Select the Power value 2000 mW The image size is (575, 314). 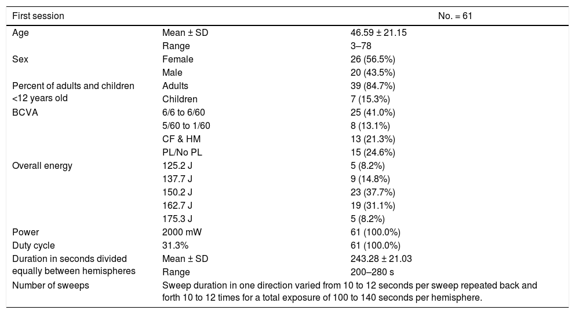click(181, 232)
